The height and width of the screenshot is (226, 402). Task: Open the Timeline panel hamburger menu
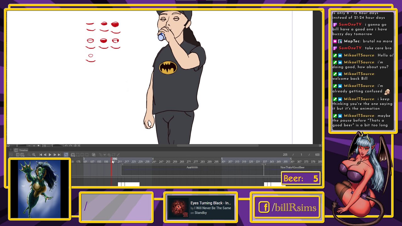coord(11,150)
